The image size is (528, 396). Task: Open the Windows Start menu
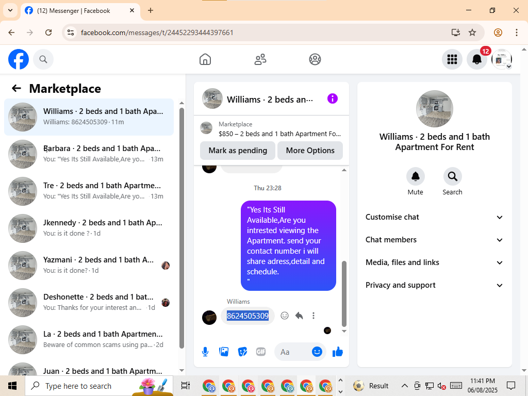pos(12,386)
